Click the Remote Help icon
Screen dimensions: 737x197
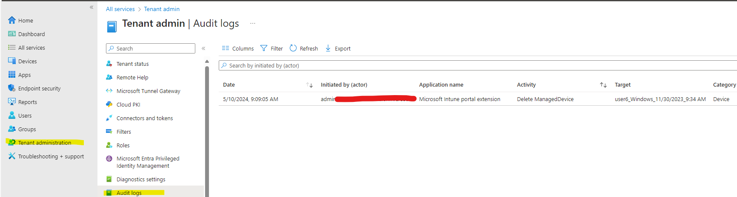tap(109, 77)
